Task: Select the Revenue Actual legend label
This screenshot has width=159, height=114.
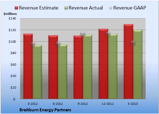Action: pyautogui.click(x=86, y=8)
